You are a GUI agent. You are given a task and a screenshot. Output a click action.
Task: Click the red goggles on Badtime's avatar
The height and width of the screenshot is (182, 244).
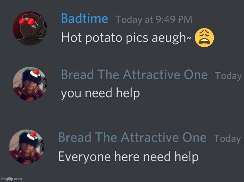pos(27,21)
